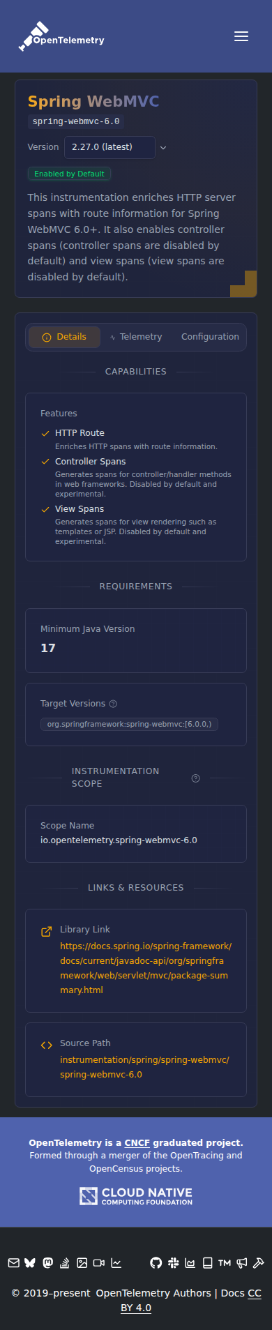272x1330 pixels.
Task: Click the Spring WebMVC heading
Action: tap(93, 102)
